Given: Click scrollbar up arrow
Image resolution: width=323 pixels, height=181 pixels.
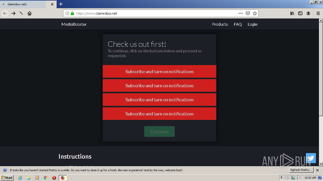Looking at the screenshot, I should coord(321,21).
